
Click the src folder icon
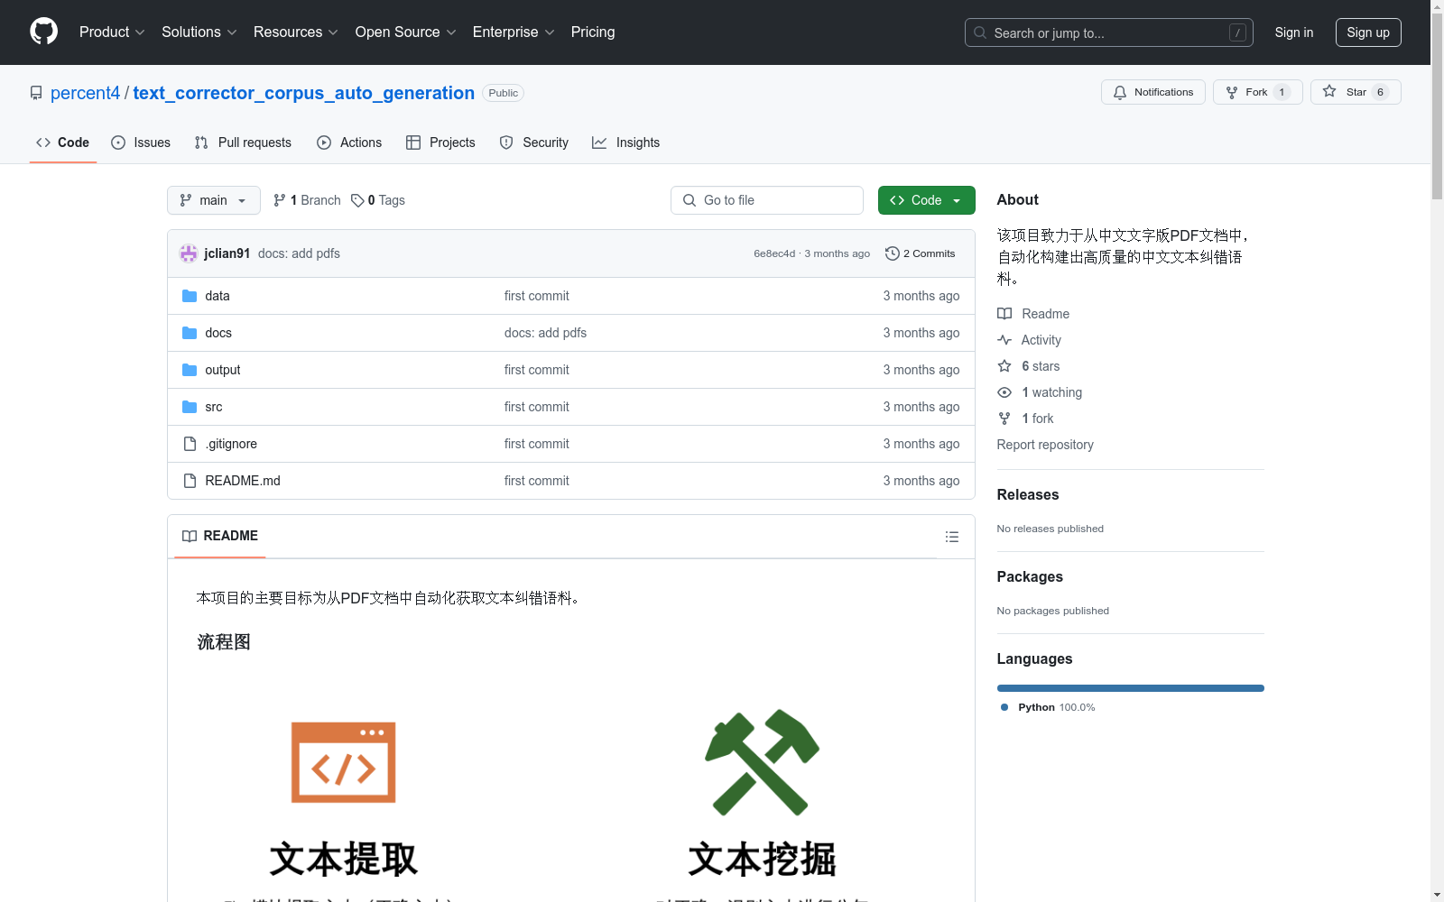pyautogui.click(x=190, y=407)
